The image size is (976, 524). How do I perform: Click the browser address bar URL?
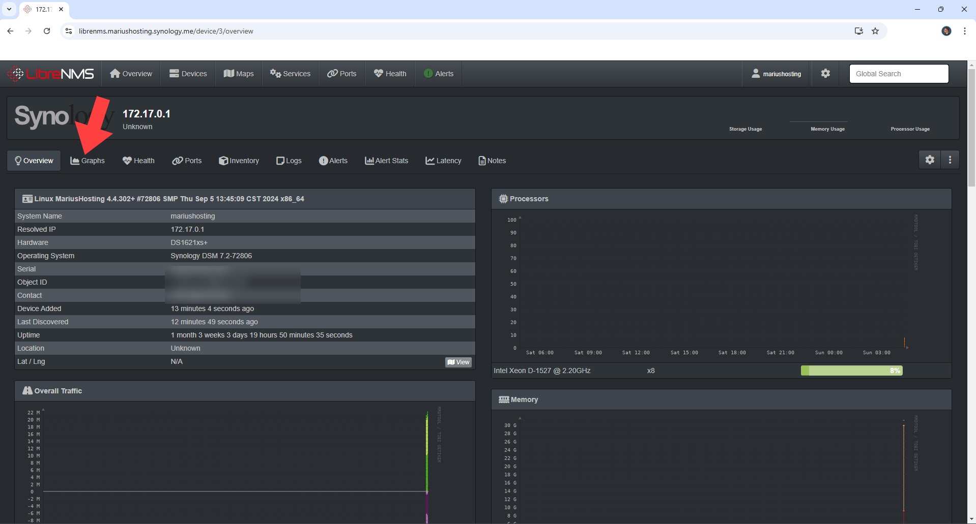click(x=166, y=31)
